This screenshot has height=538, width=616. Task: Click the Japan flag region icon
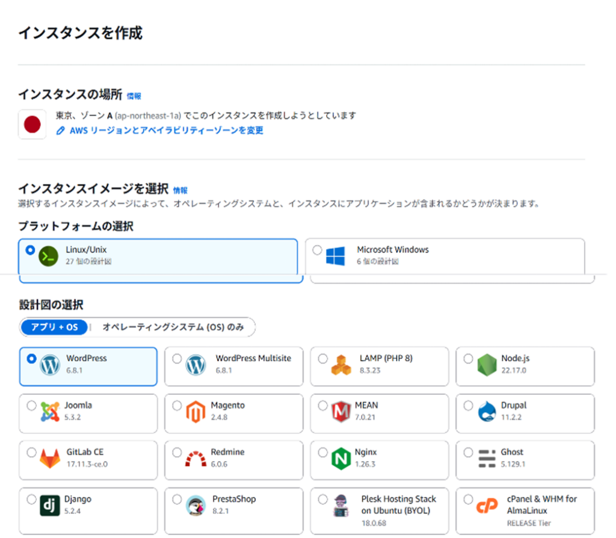click(32, 125)
